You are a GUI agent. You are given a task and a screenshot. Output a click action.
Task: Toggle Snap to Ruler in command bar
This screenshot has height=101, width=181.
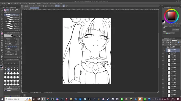pos(56,6)
